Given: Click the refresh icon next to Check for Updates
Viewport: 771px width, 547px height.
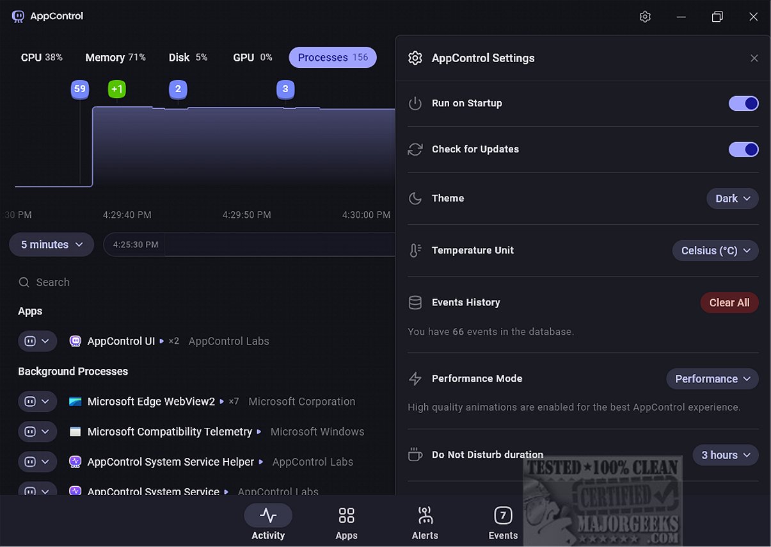Looking at the screenshot, I should [415, 149].
